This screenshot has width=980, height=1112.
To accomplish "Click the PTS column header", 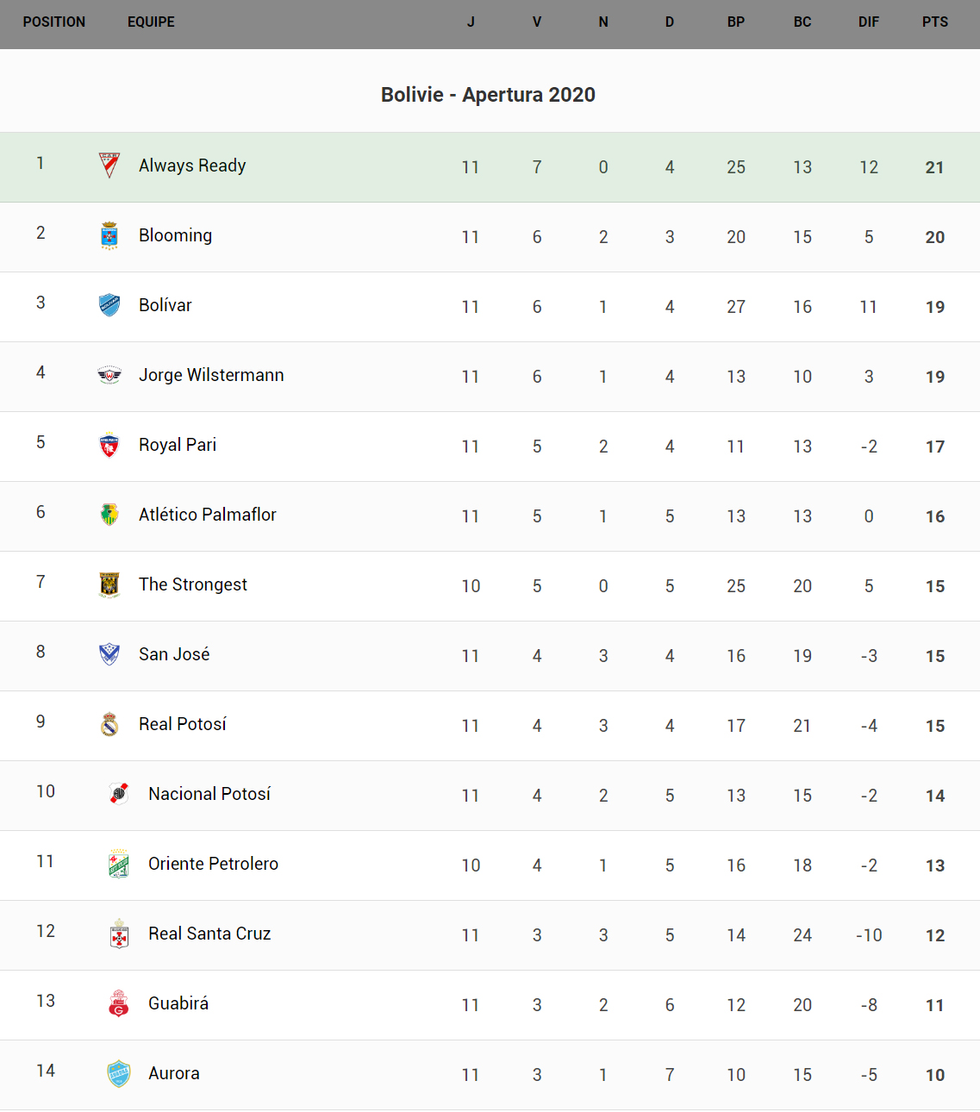I will tap(934, 22).
